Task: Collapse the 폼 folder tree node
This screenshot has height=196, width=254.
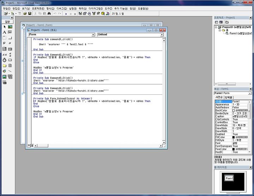Action: coord(220,30)
